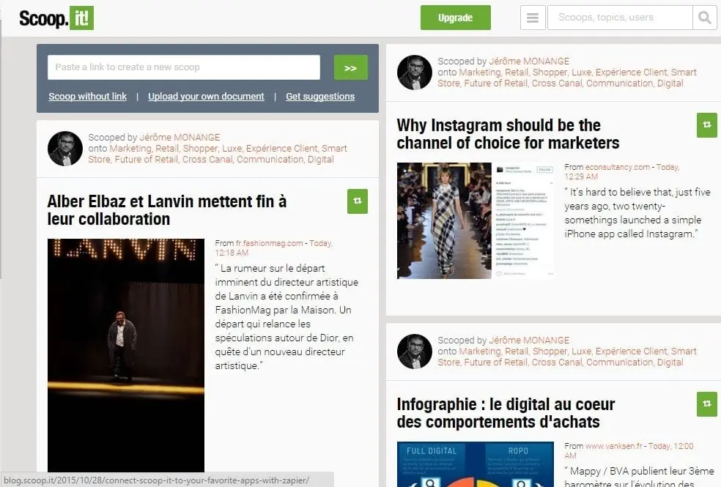This screenshot has width=721, height=487.
Task: Rescoop the Why Instagram article
Action: click(x=707, y=125)
